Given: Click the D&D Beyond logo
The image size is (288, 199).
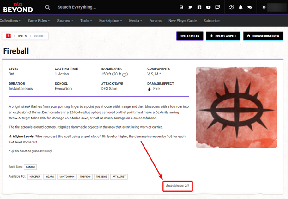Looking at the screenshot, I should pyautogui.click(x=18, y=7).
